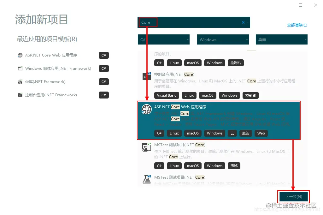Maximize the Add New Project dialog
323x215 pixels.
(301, 5)
